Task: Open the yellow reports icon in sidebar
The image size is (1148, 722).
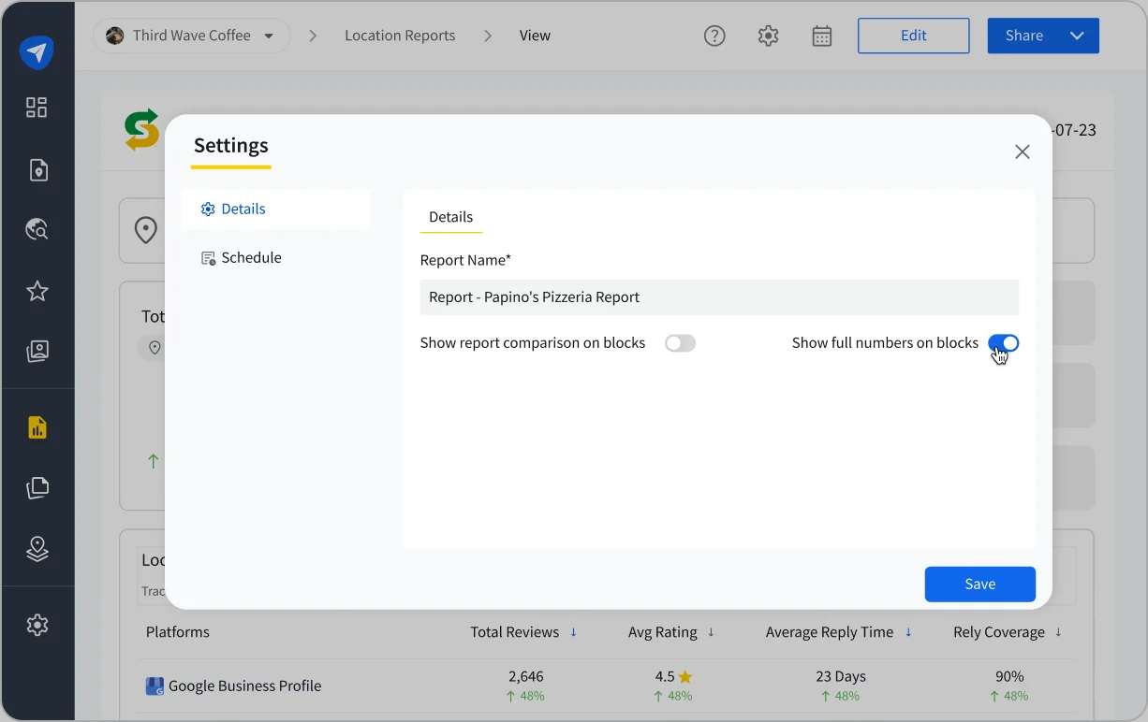Action: pyautogui.click(x=37, y=427)
